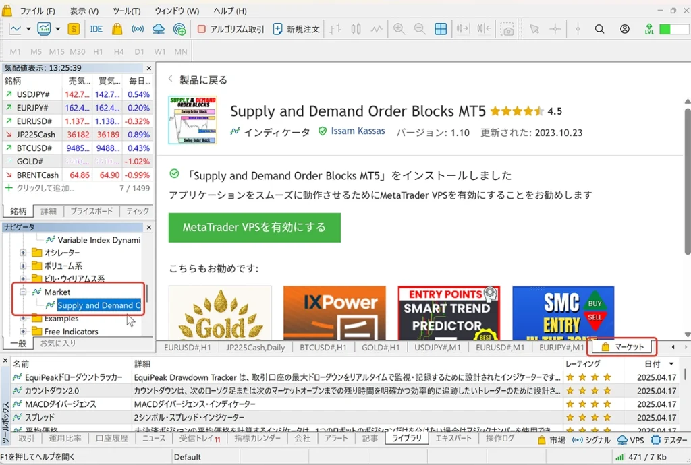This screenshot has height=465, width=691.
Task: Expand オシレーター folder
Action: 23,253
